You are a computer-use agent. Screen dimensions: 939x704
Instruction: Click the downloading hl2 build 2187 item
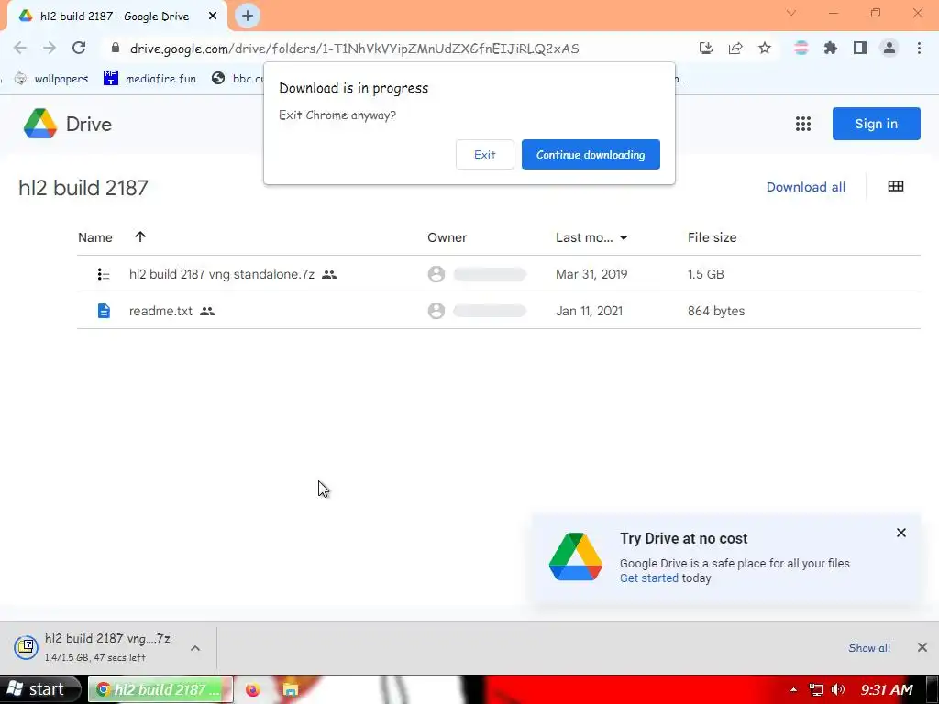pos(107,647)
